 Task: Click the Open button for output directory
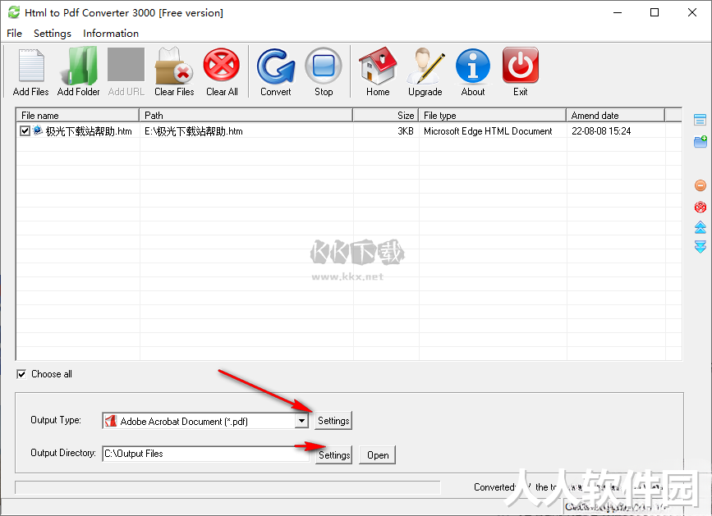point(378,454)
